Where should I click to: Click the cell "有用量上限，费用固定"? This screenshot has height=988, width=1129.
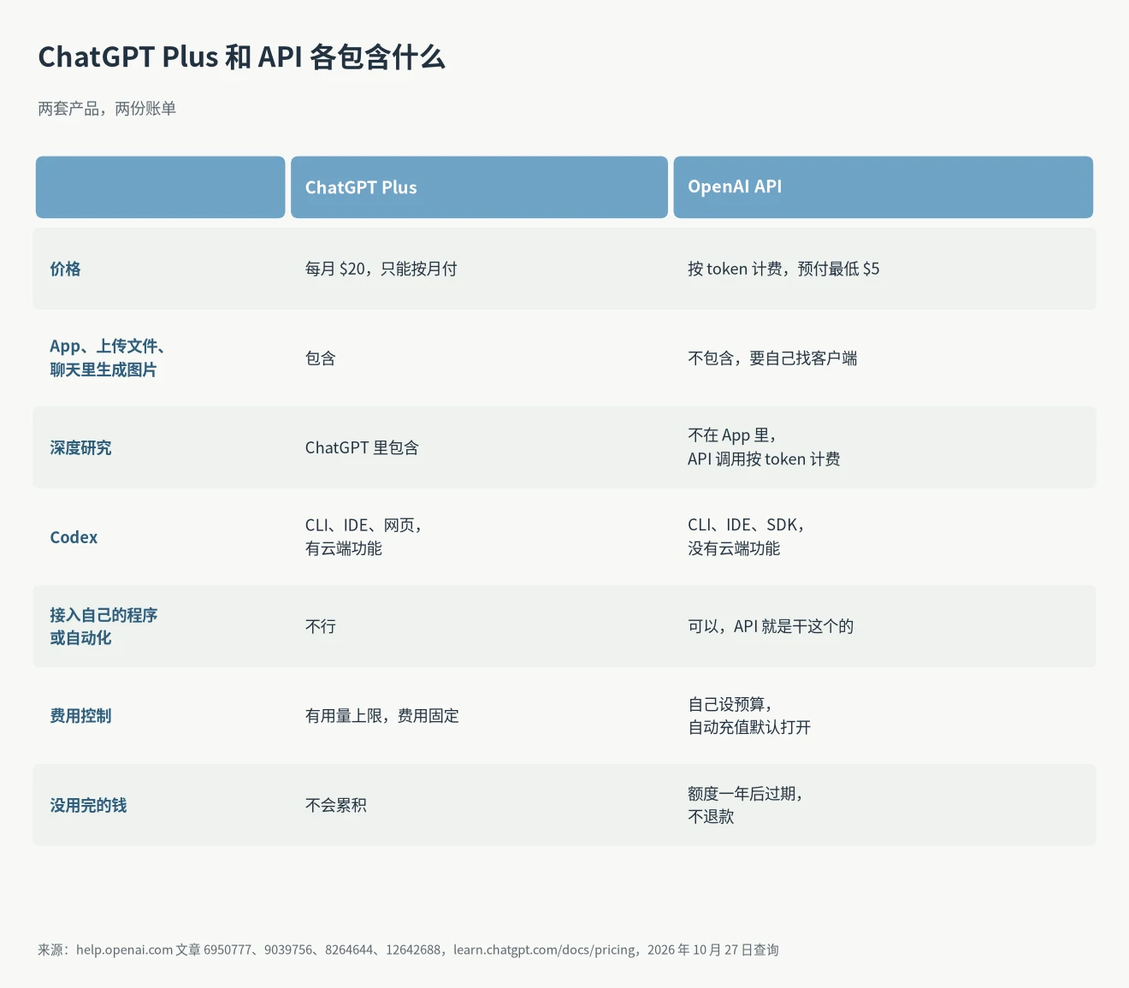[x=382, y=716]
